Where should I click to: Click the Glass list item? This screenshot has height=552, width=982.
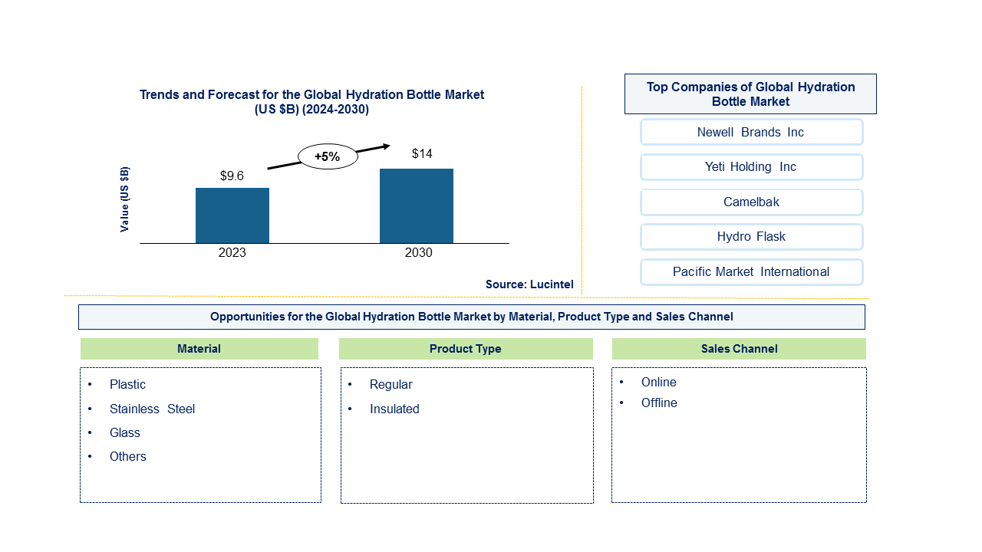[x=125, y=433]
